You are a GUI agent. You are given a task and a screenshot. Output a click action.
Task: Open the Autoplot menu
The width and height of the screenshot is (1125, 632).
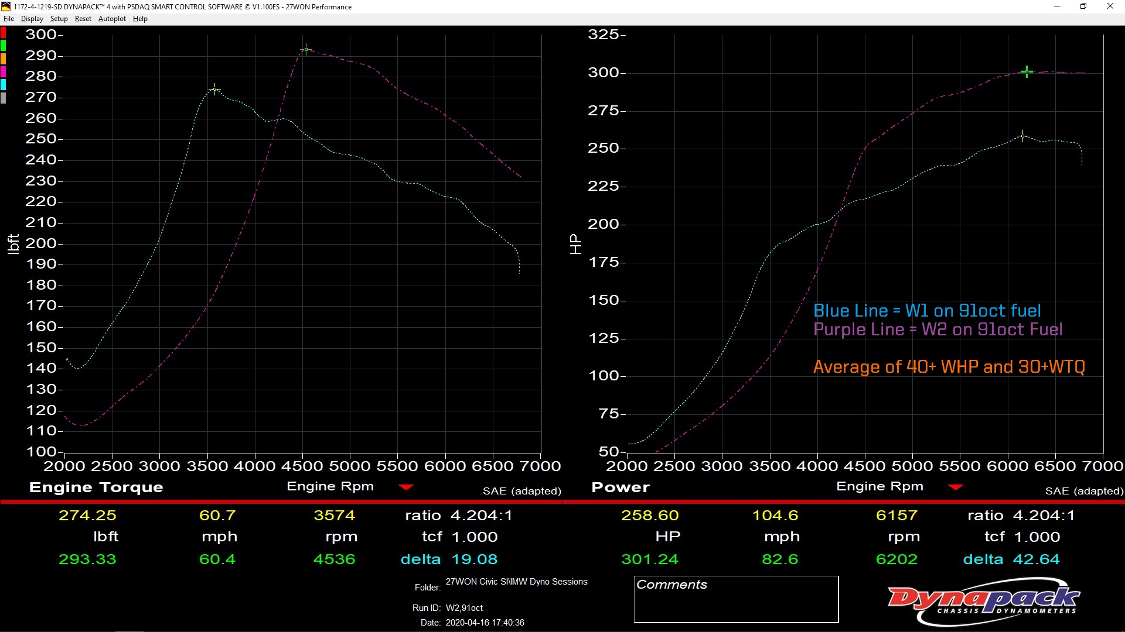pos(112,19)
